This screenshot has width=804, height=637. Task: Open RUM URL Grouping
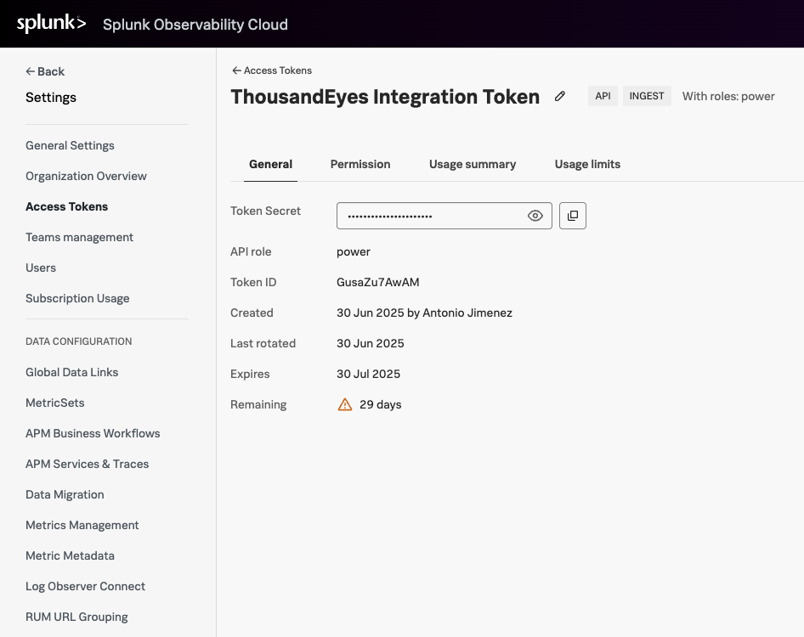pos(76,617)
